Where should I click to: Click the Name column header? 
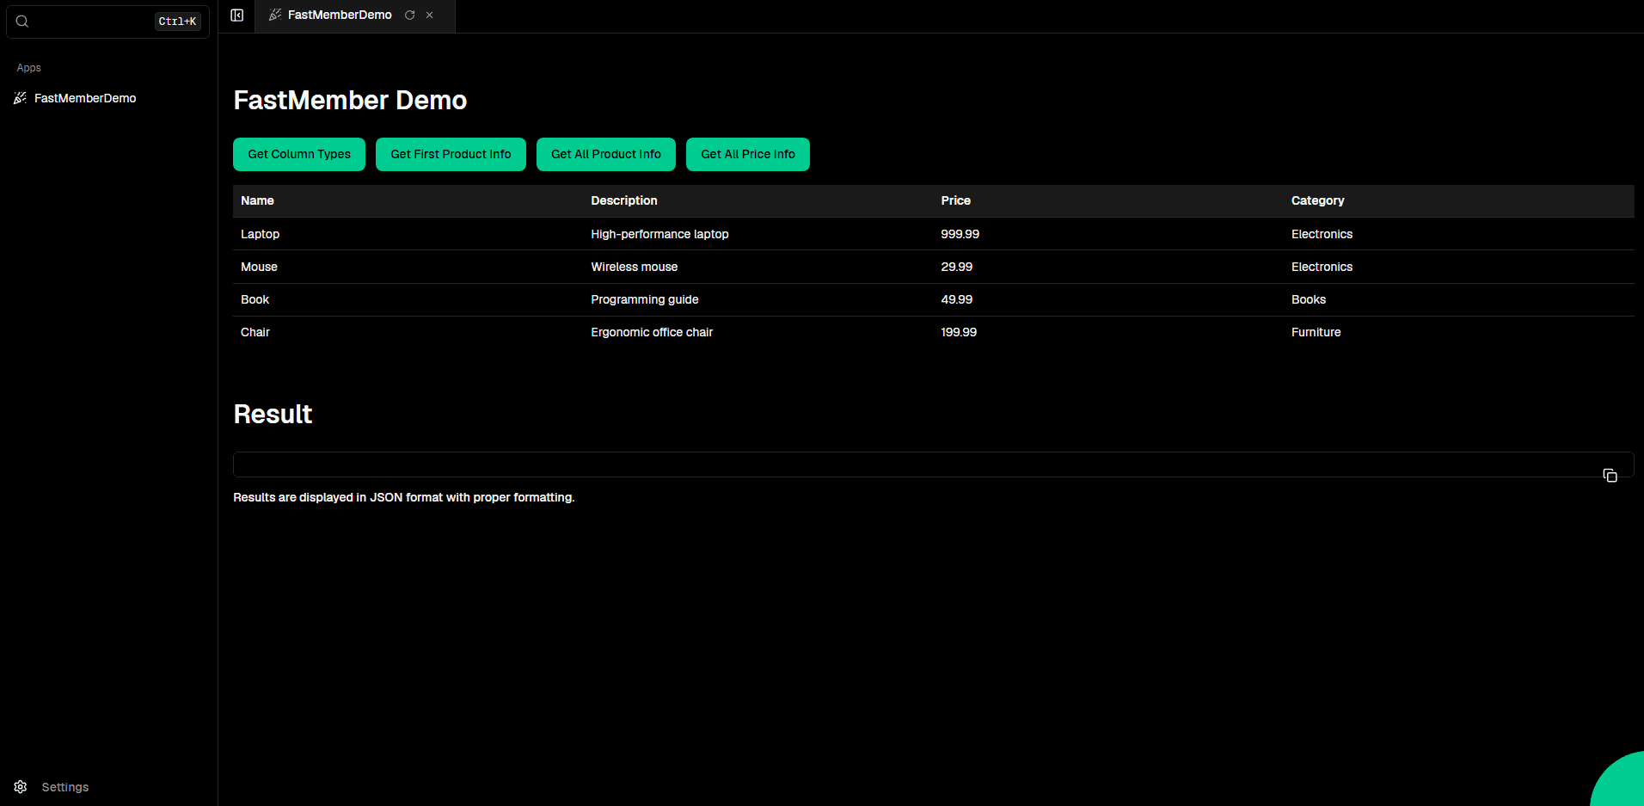(x=257, y=200)
